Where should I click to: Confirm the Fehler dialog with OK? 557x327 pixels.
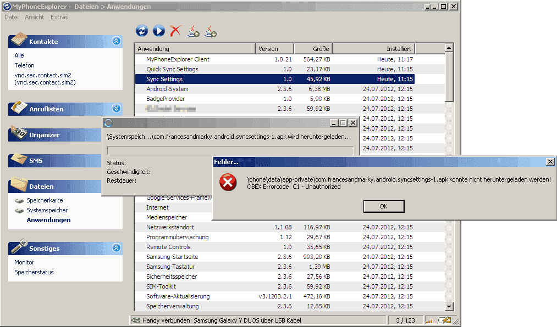pos(384,206)
